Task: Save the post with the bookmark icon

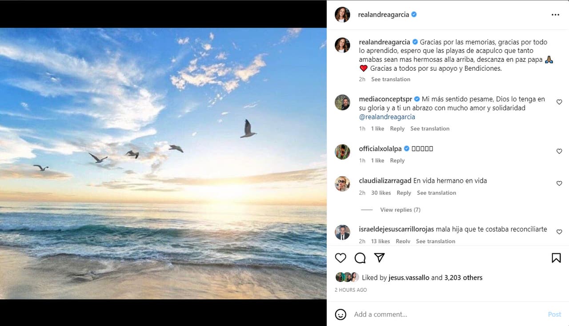Action: tap(556, 258)
